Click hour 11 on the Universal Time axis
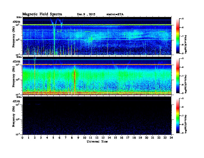 point(91,138)
